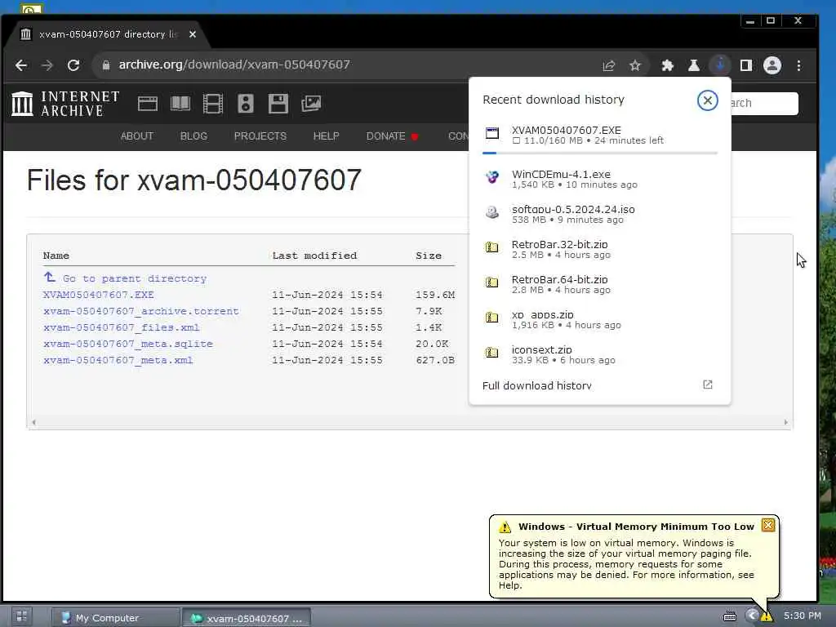Click the file listing horizontal scrollbar left arrow

pyautogui.click(x=33, y=422)
